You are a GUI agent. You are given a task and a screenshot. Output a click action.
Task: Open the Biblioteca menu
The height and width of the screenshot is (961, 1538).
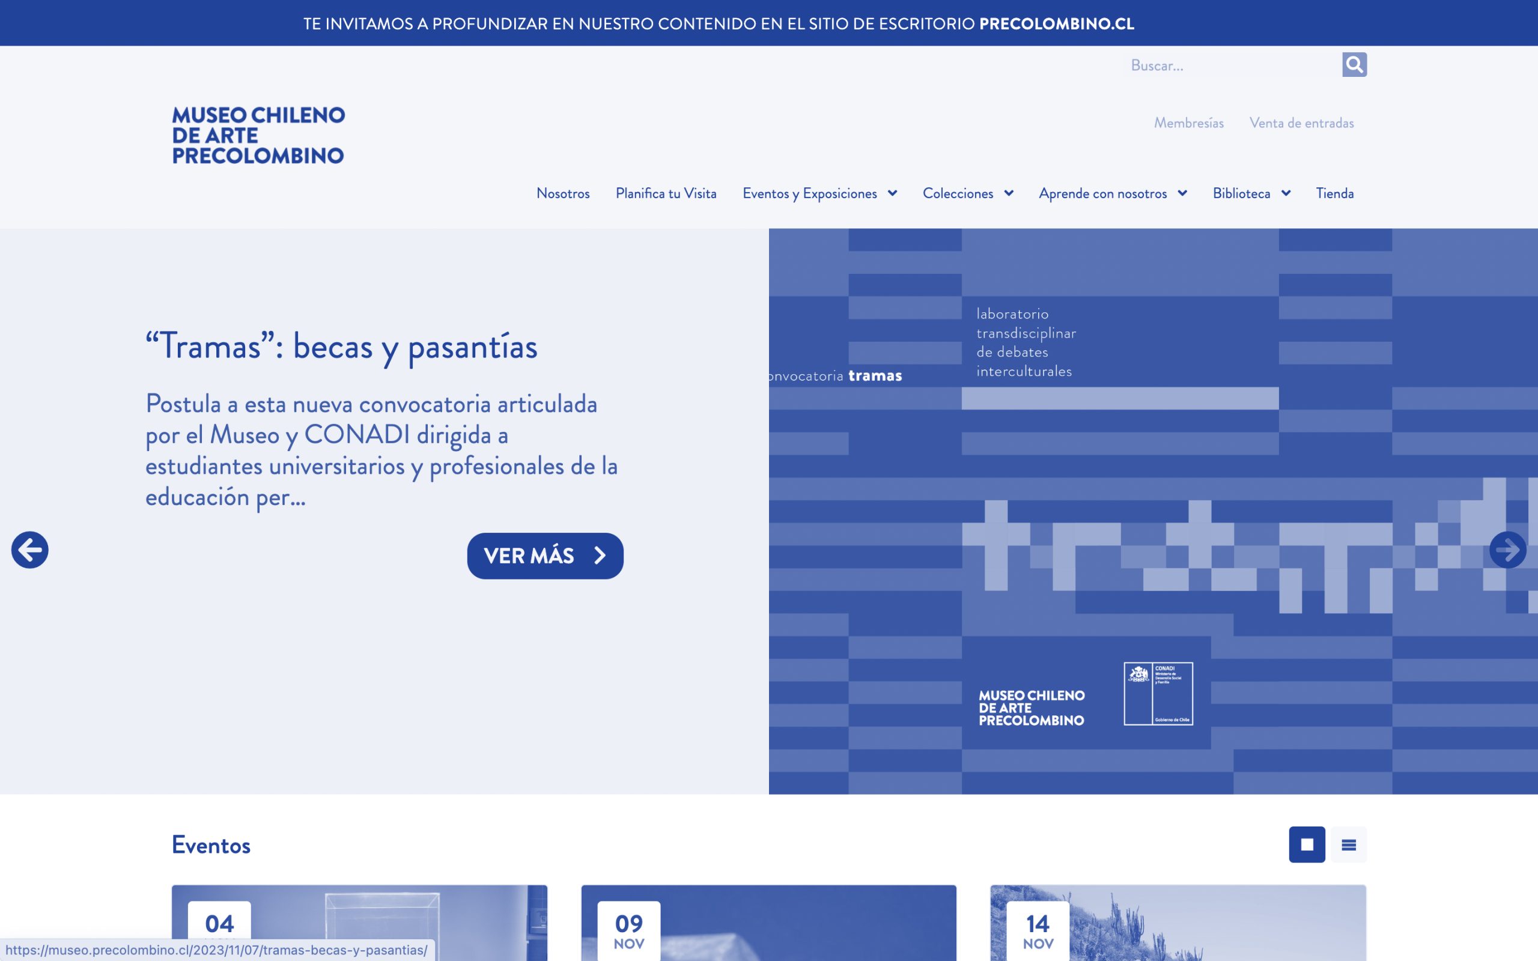tap(1241, 193)
